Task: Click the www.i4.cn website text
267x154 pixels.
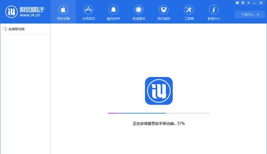Action: click(x=30, y=15)
